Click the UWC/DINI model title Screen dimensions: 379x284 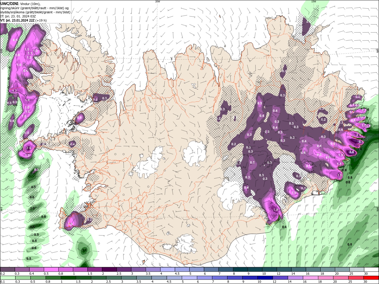(9, 4)
